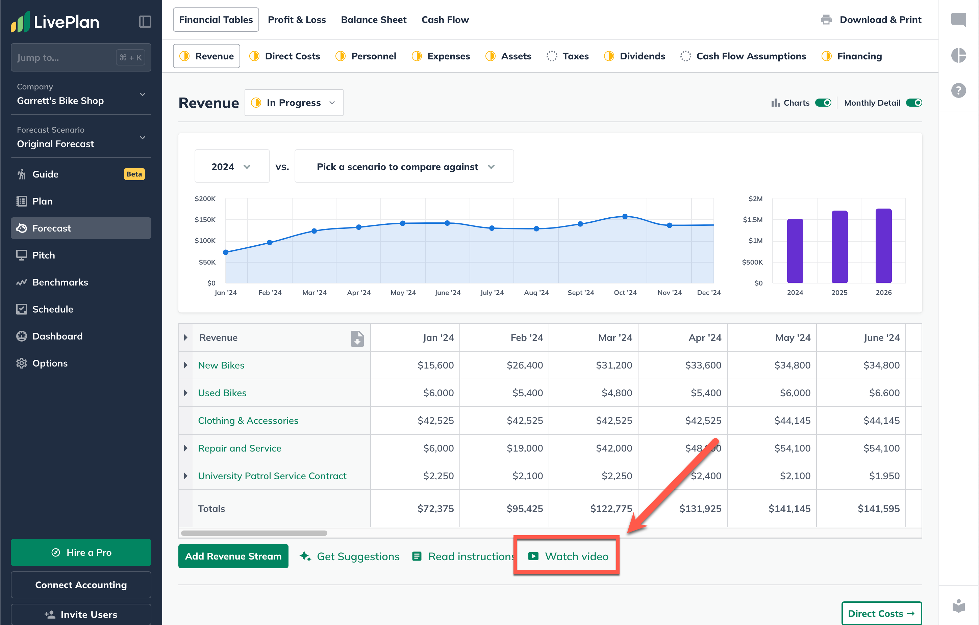The width and height of the screenshot is (979, 625).
Task: Click the LivePlan logo
Action: 55,22
